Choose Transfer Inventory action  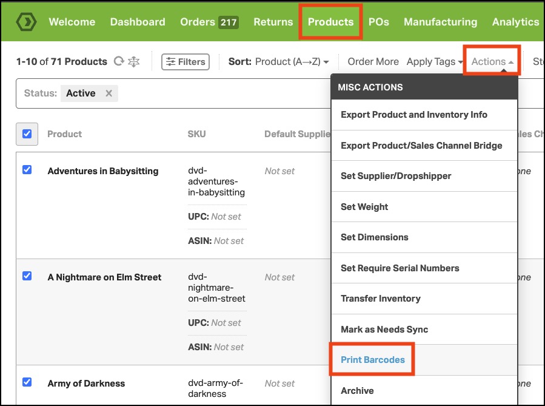(x=424, y=299)
